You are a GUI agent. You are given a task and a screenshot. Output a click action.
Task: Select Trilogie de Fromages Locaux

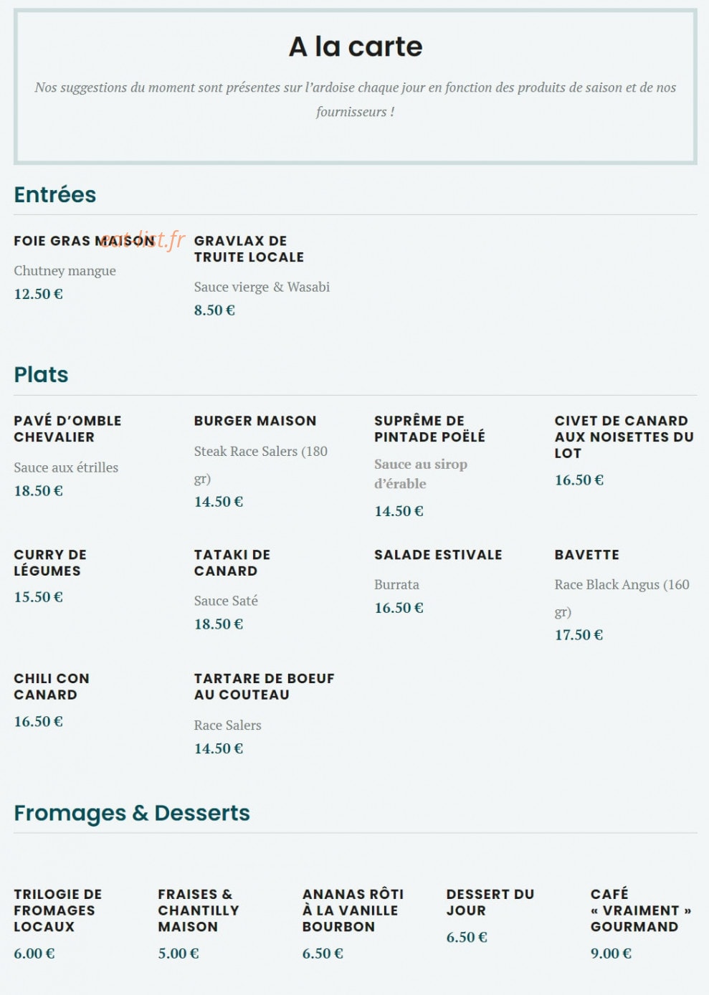point(58,910)
